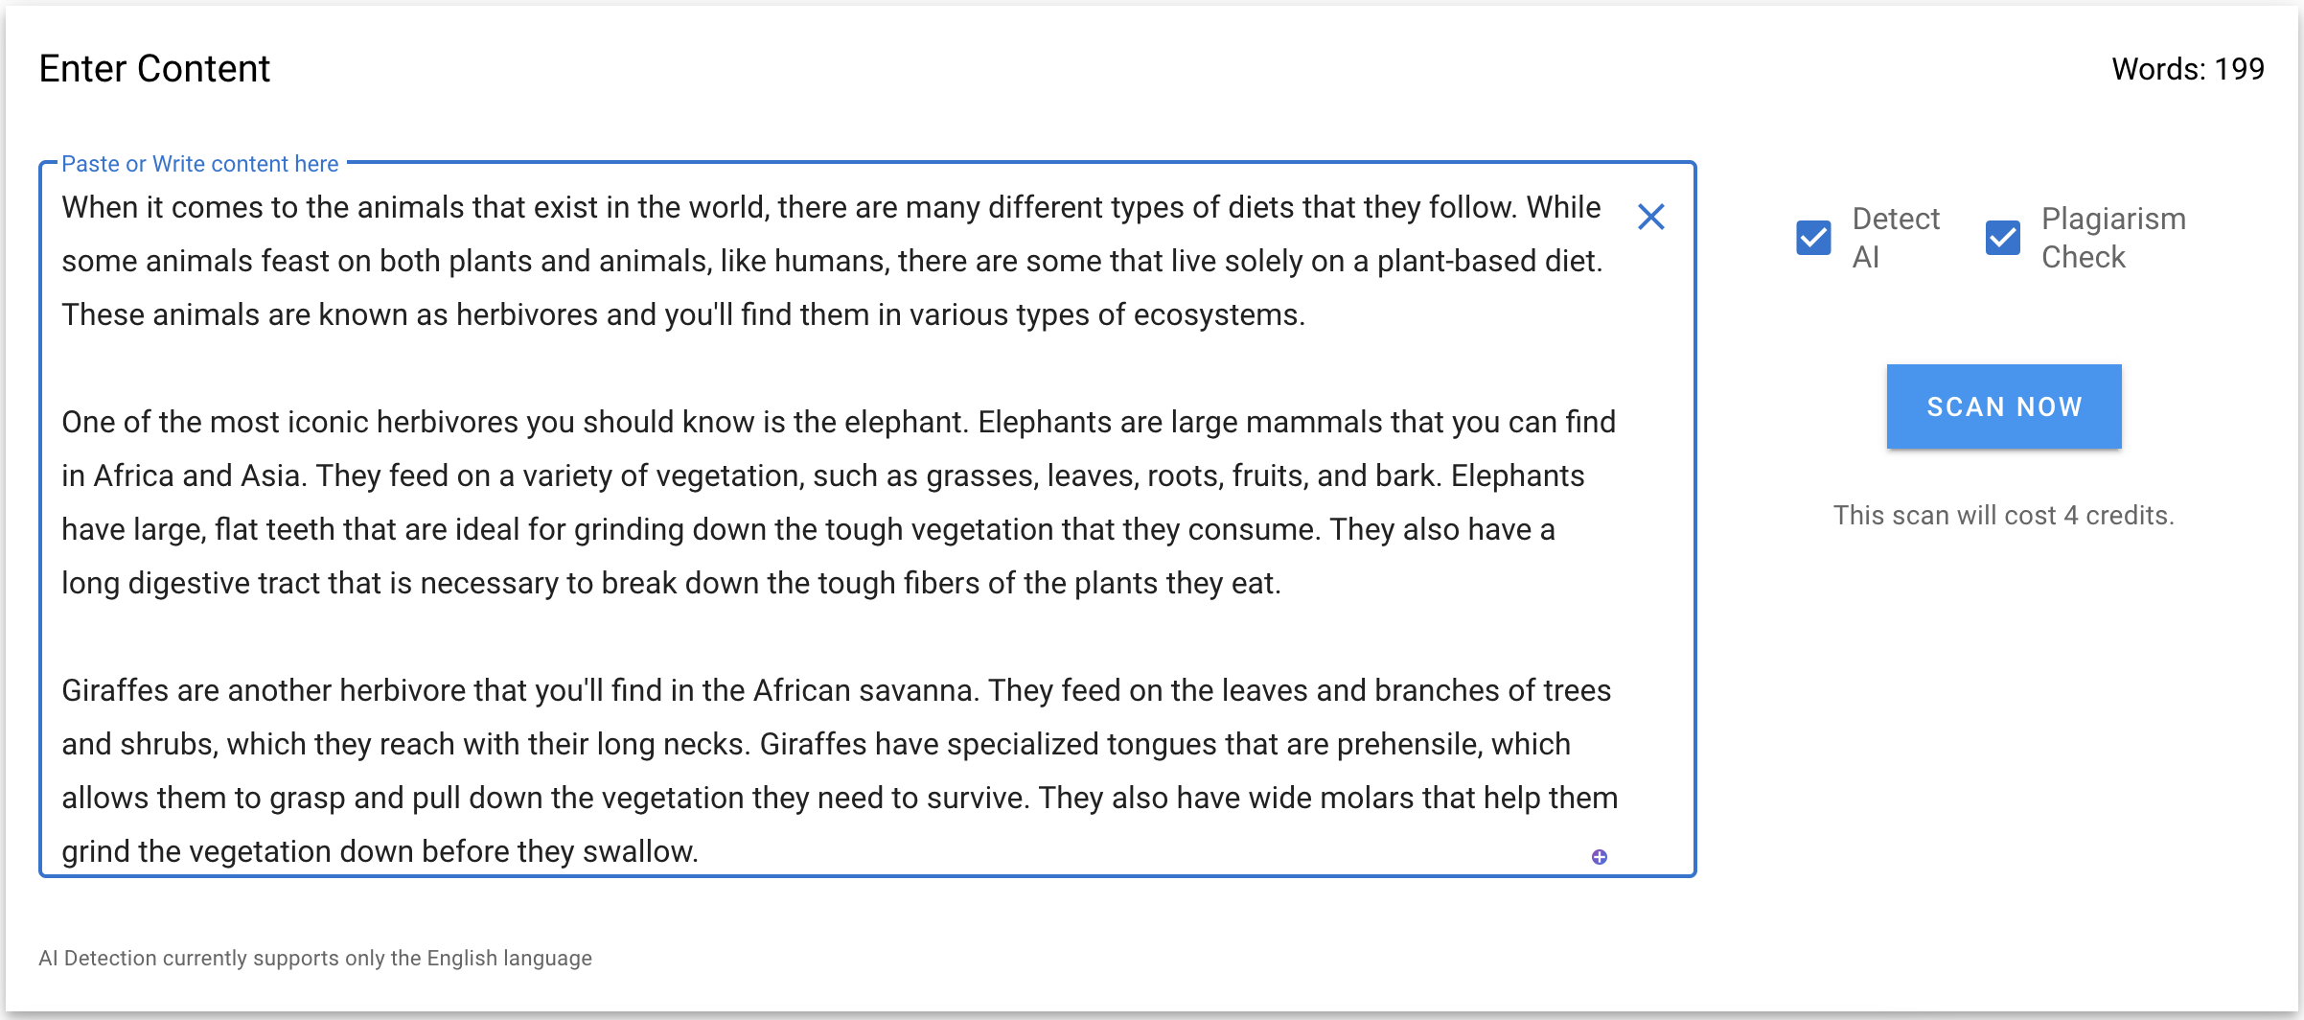The height and width of the screenshot is (1020, 2304).
Task: Start the scan with SCAN NOW
Action: point(2004,406)
